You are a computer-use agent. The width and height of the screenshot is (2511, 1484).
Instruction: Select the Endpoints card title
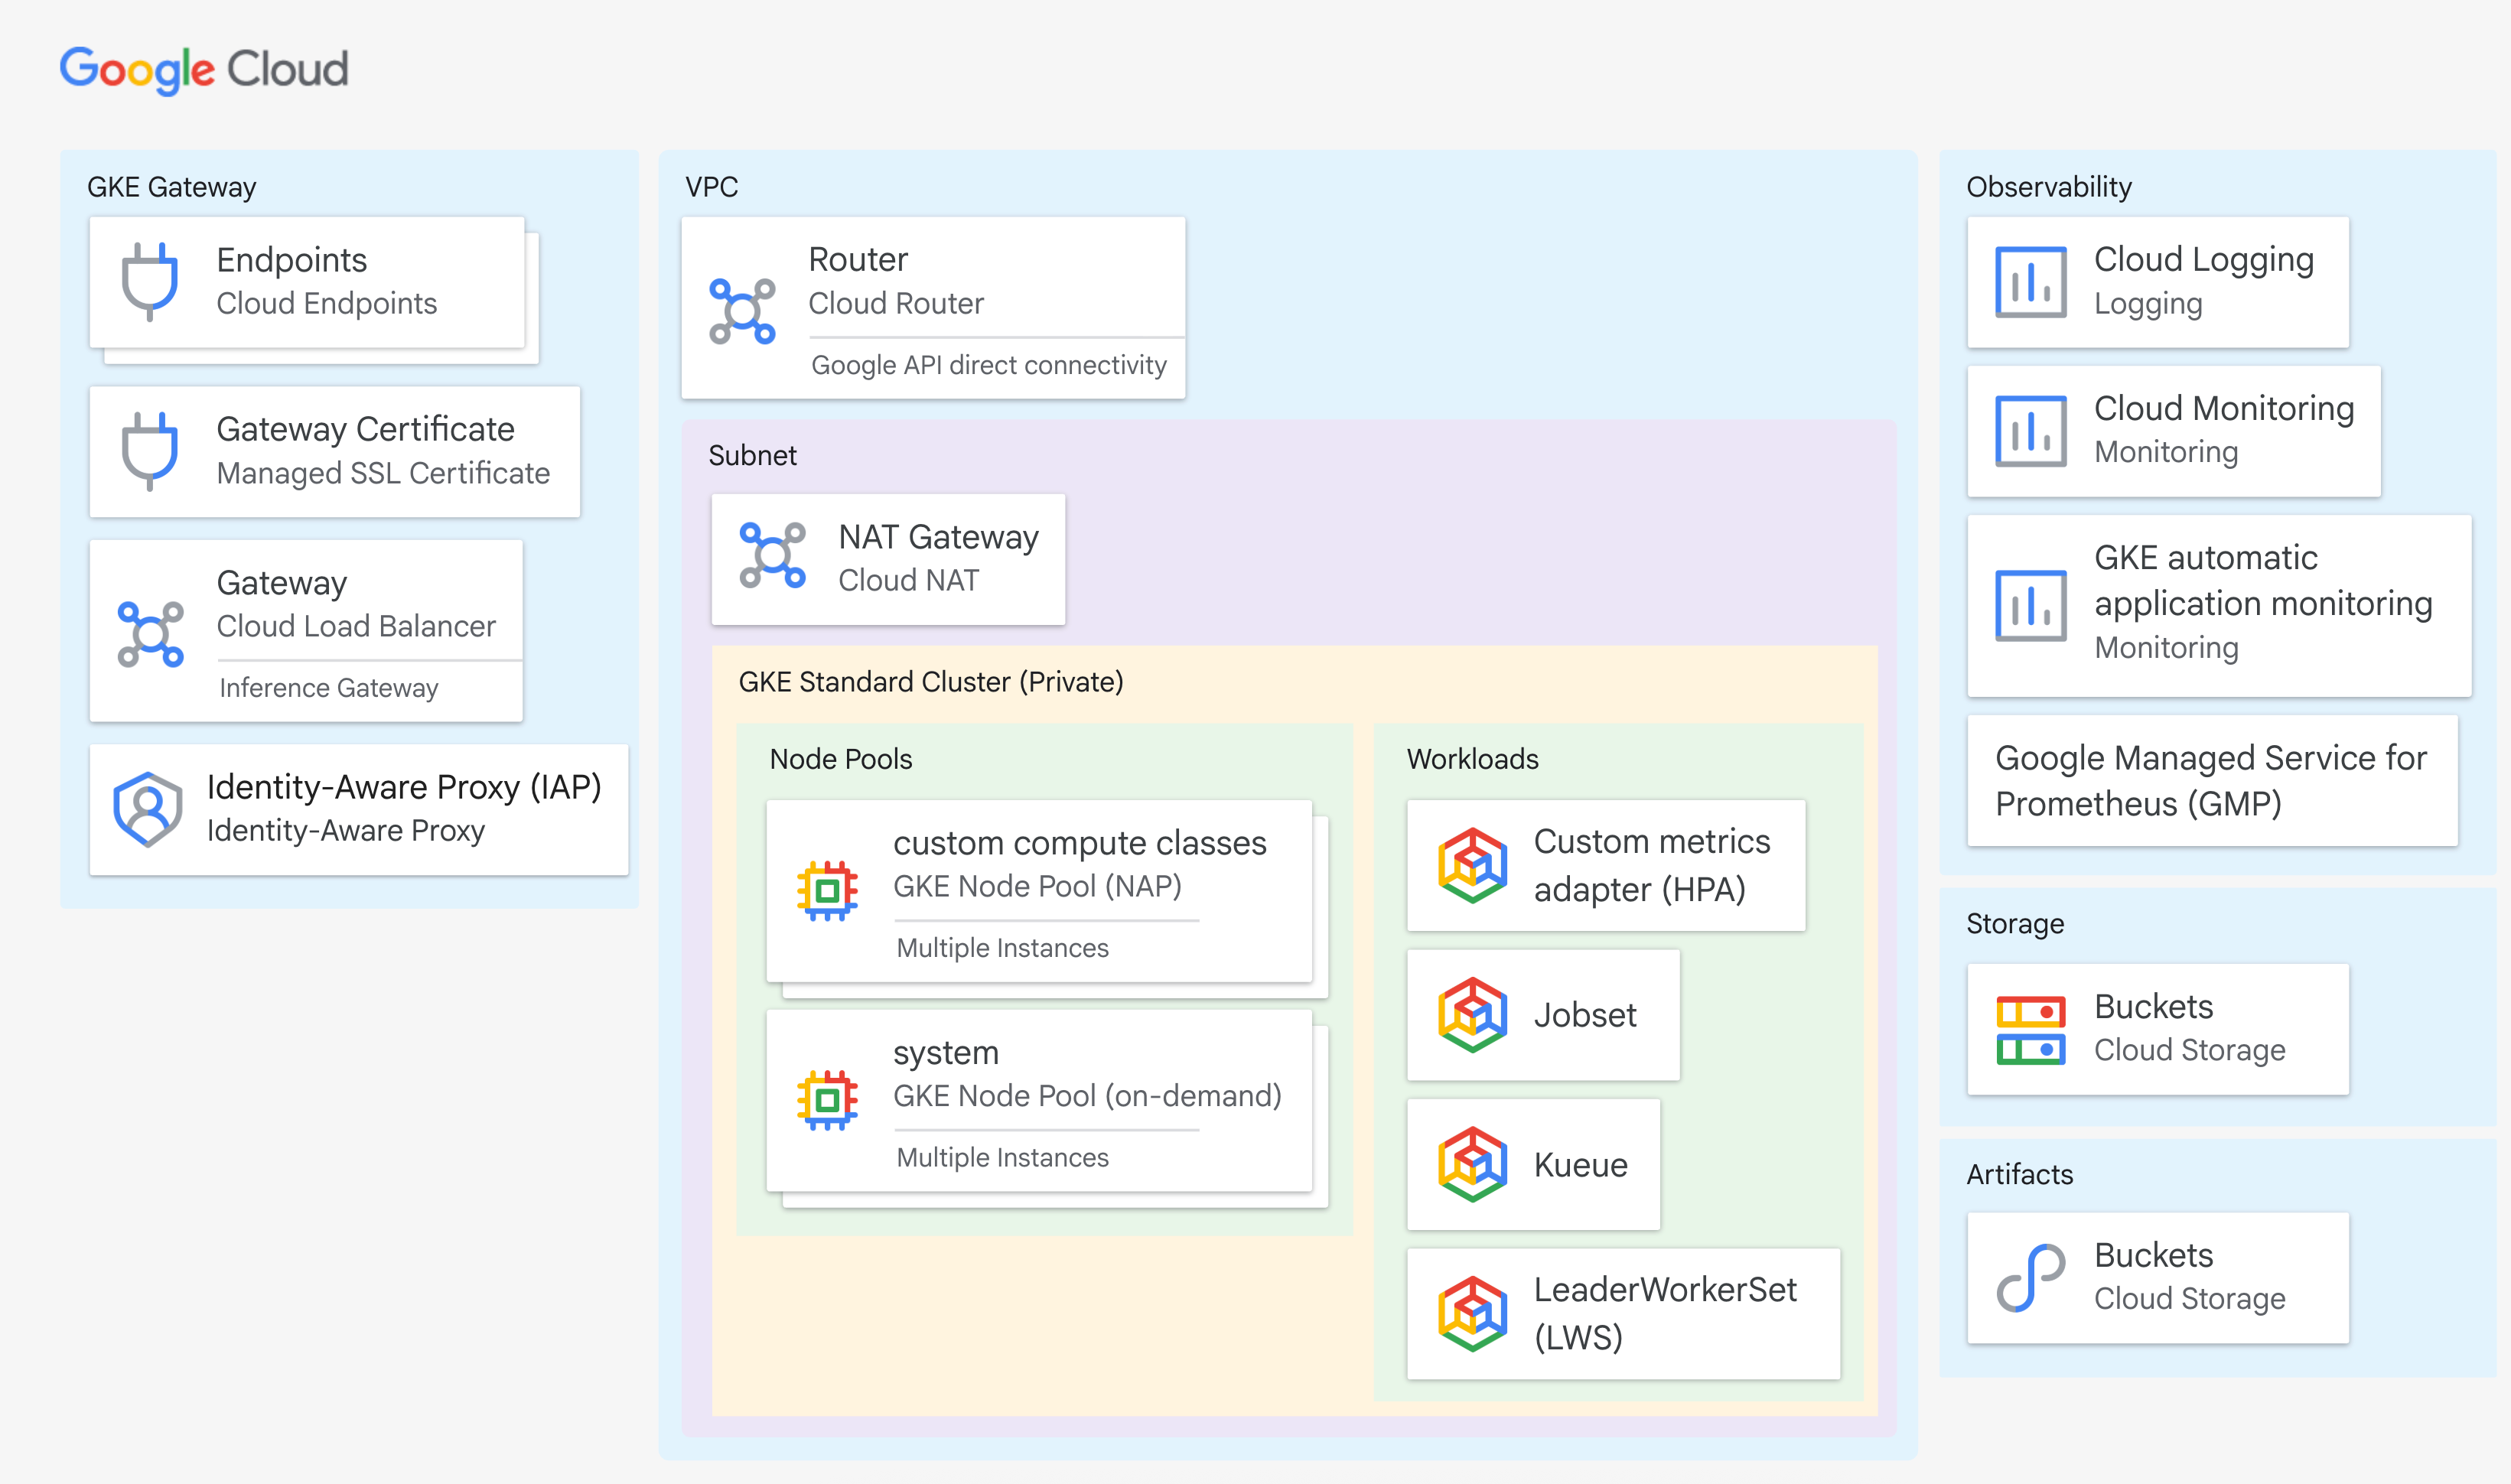[292, 260]
